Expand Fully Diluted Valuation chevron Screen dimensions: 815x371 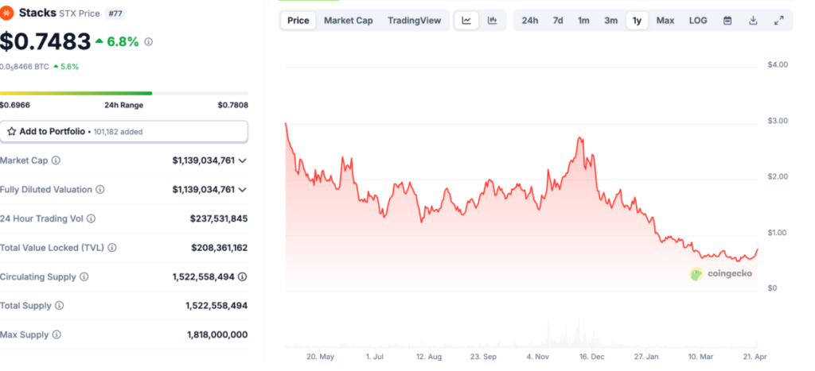242,189
